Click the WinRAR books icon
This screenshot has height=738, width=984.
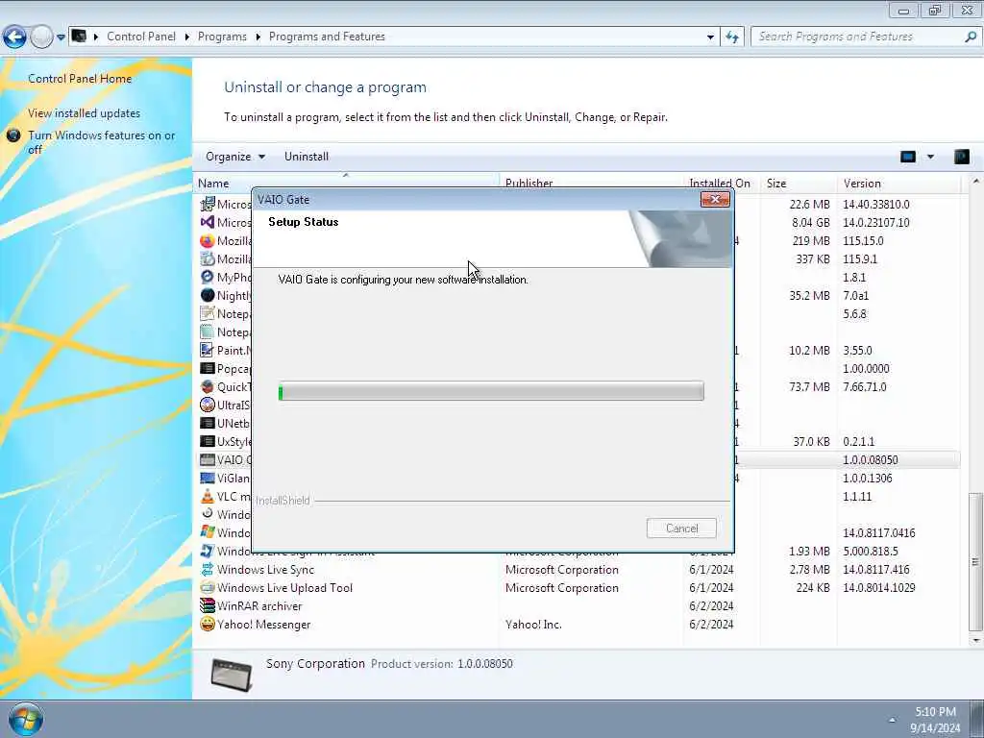pyautogui.click(x=208, y=606)
